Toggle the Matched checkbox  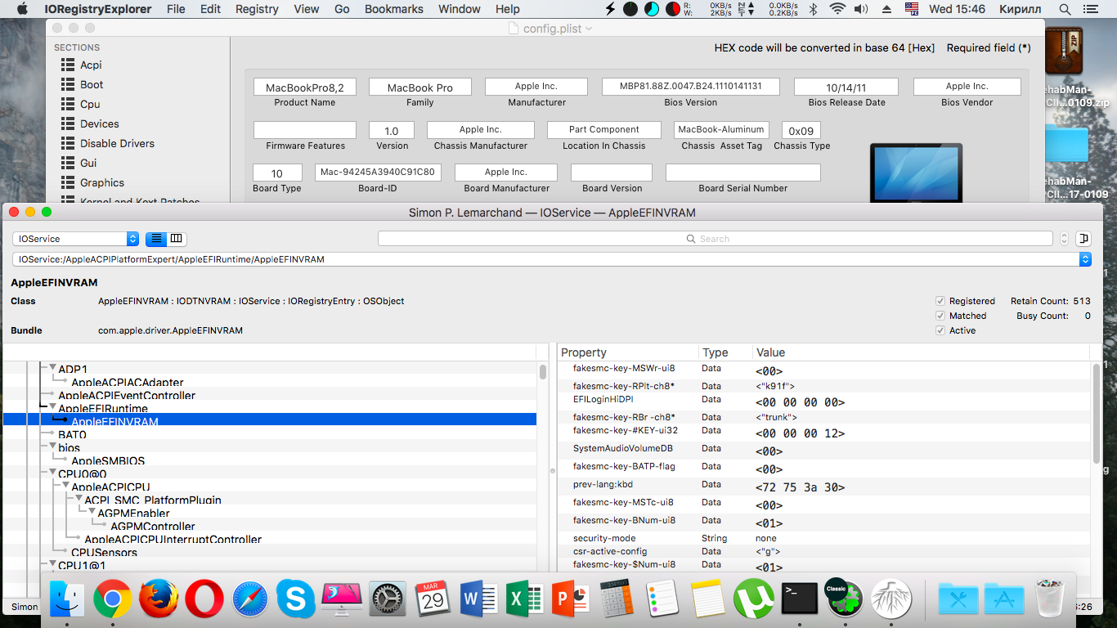coord(940,316)
